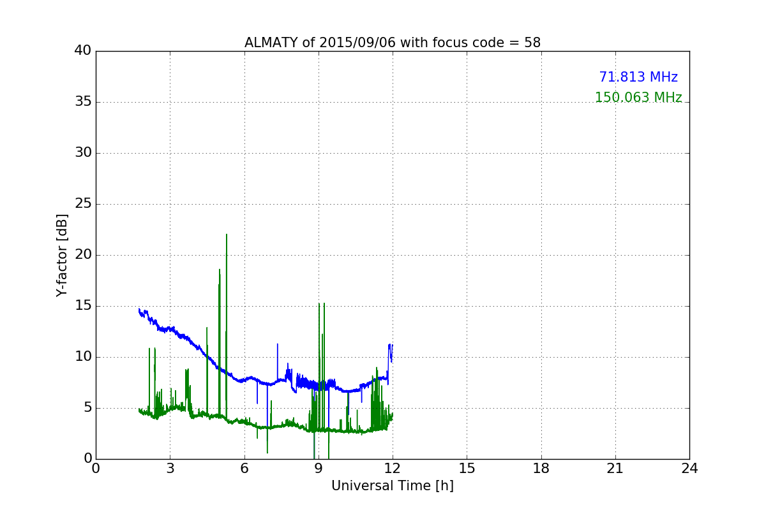Click the x-axis tick label '21'
This screenshot has height=510, width=766.
point(615,469)
